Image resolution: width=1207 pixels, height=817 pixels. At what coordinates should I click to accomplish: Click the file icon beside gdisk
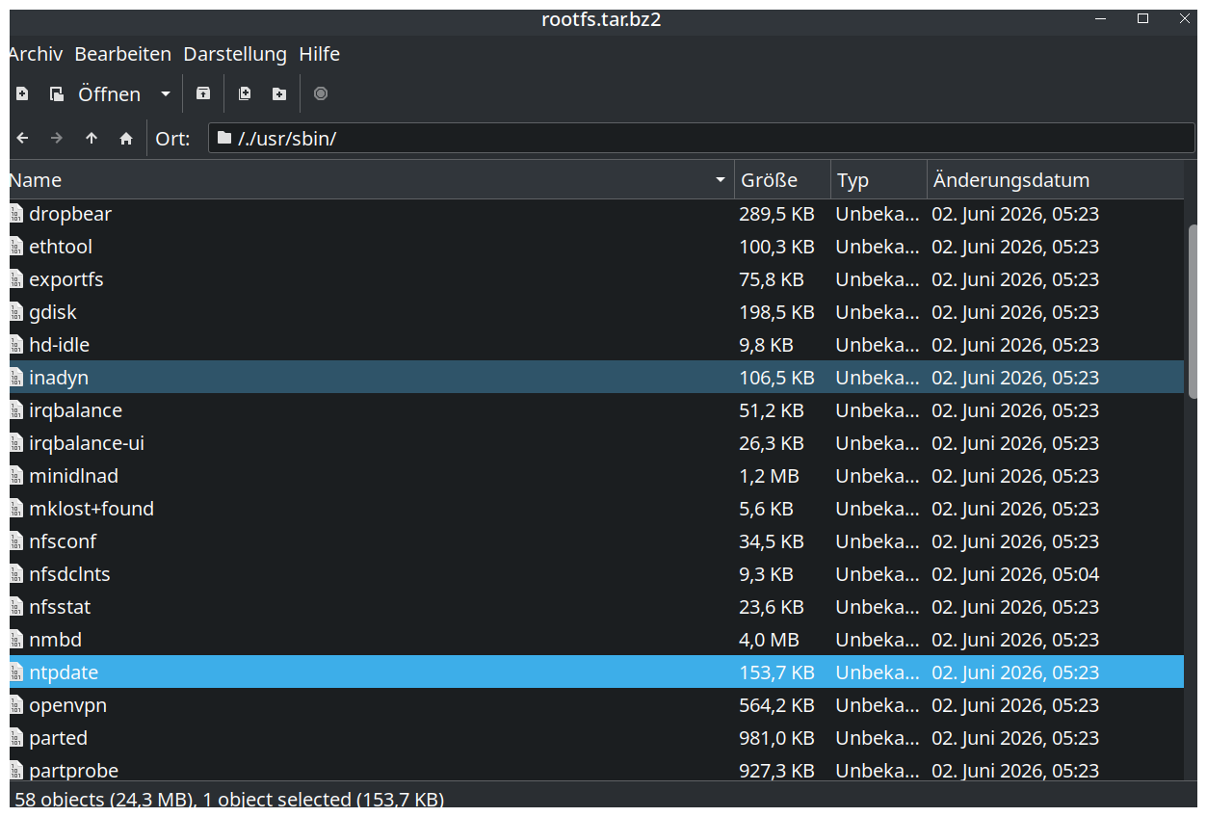tap(15, 312)
